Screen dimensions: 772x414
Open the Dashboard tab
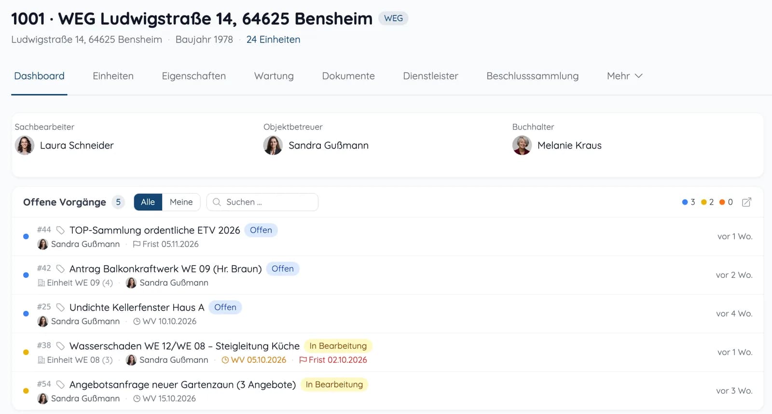(x=39, y=76)
